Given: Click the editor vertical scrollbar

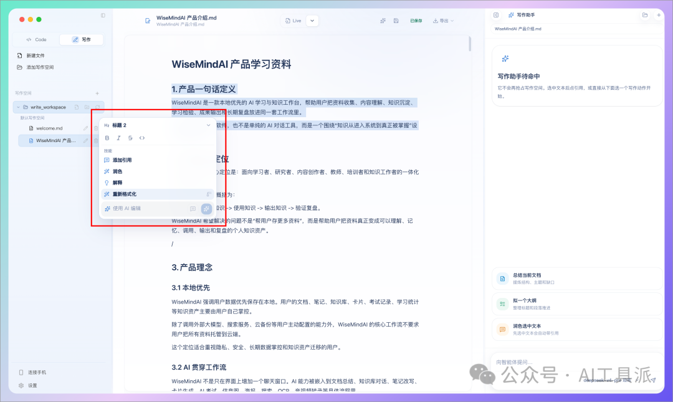Looking at the screenshot, I should [470, 44].
